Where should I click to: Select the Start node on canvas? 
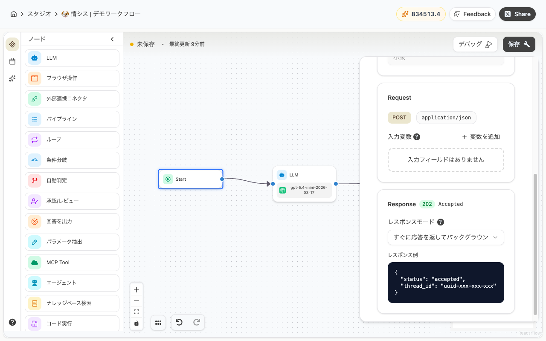pyautogui.click(x=190, y=179)
